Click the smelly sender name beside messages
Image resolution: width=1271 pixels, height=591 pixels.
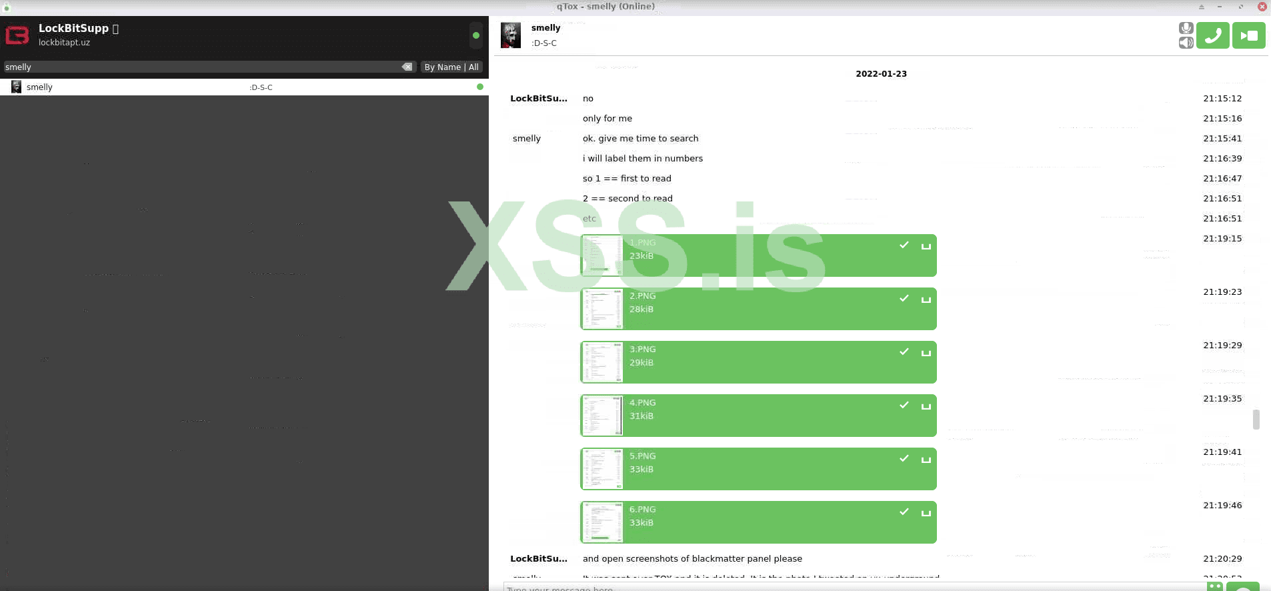[526, 139]
